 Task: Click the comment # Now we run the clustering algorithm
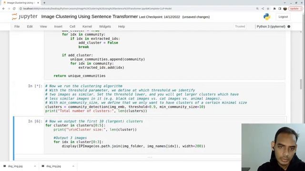(x=84, y=86)
